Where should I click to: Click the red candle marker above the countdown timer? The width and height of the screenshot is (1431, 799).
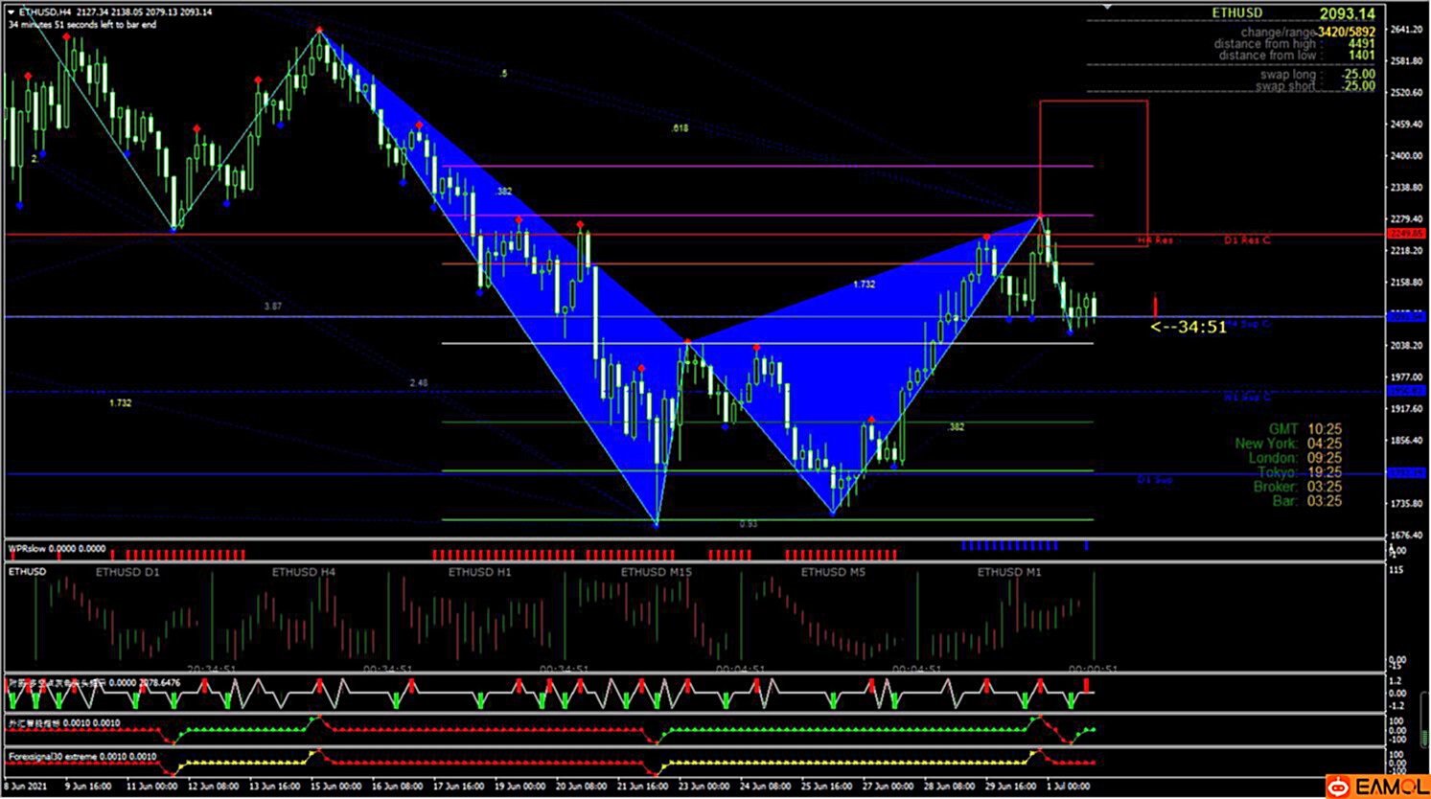1155,307
